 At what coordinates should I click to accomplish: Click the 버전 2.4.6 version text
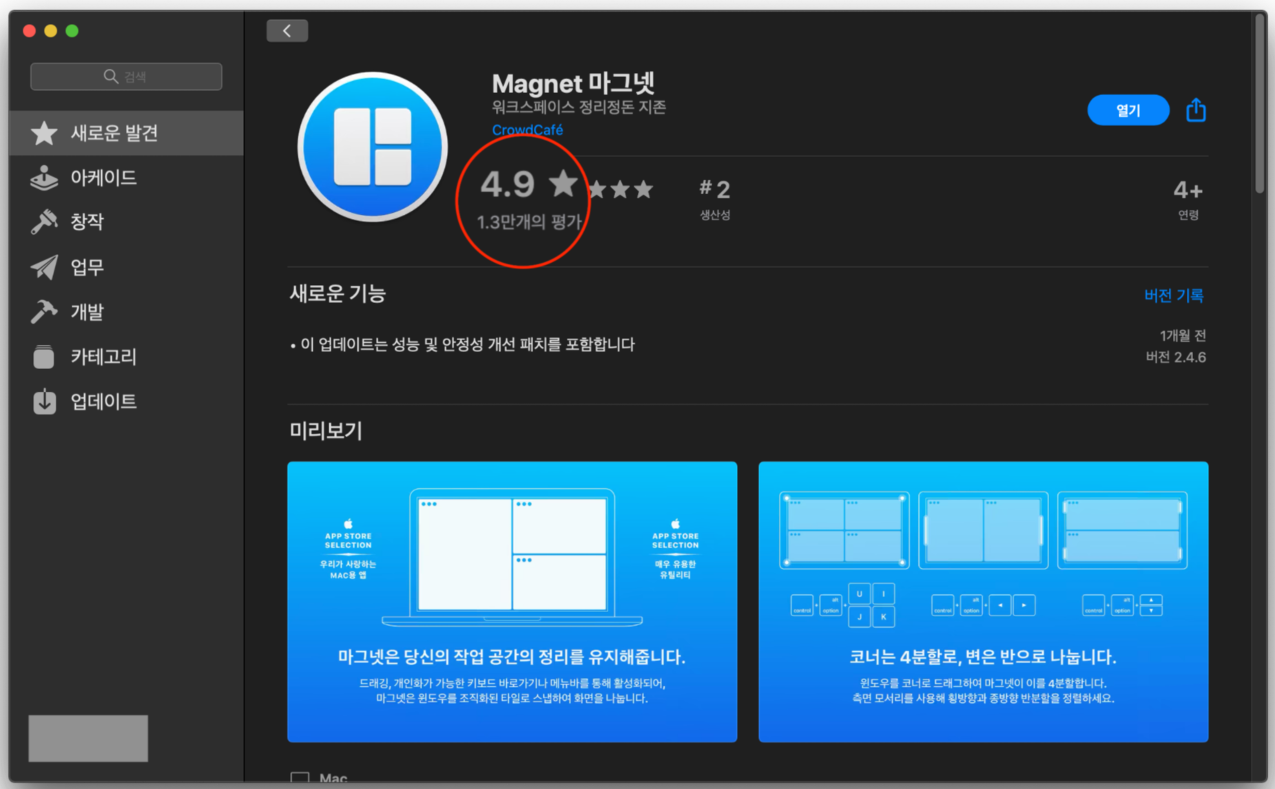pos(1175,357)
